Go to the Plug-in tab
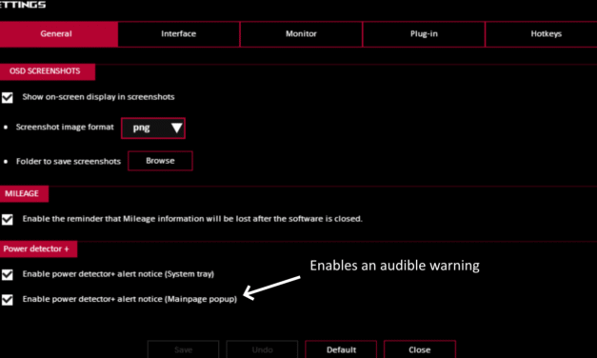This screenshot has width=597, height=358. [424, 34]
